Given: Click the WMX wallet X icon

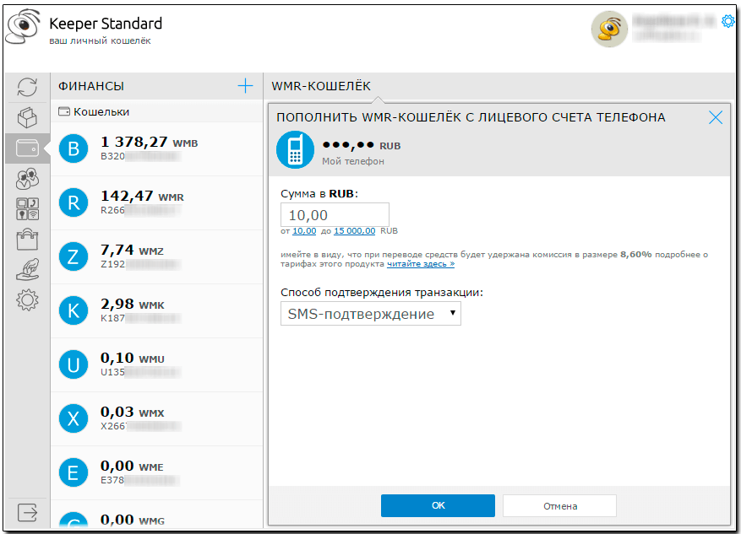Looking at the screenshot, I should coord(74,418).
